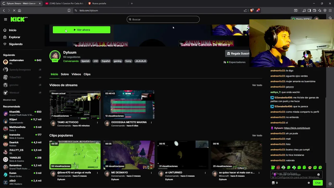Click the green Ver ahora button
334x188 pixels.
[81, 30]
